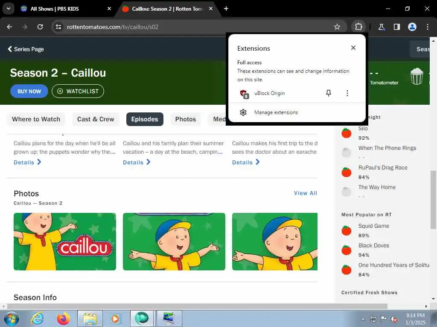The image size is (437, 327).
Task: Open Details for the grown up episode
Action: [x=27, y=162]
